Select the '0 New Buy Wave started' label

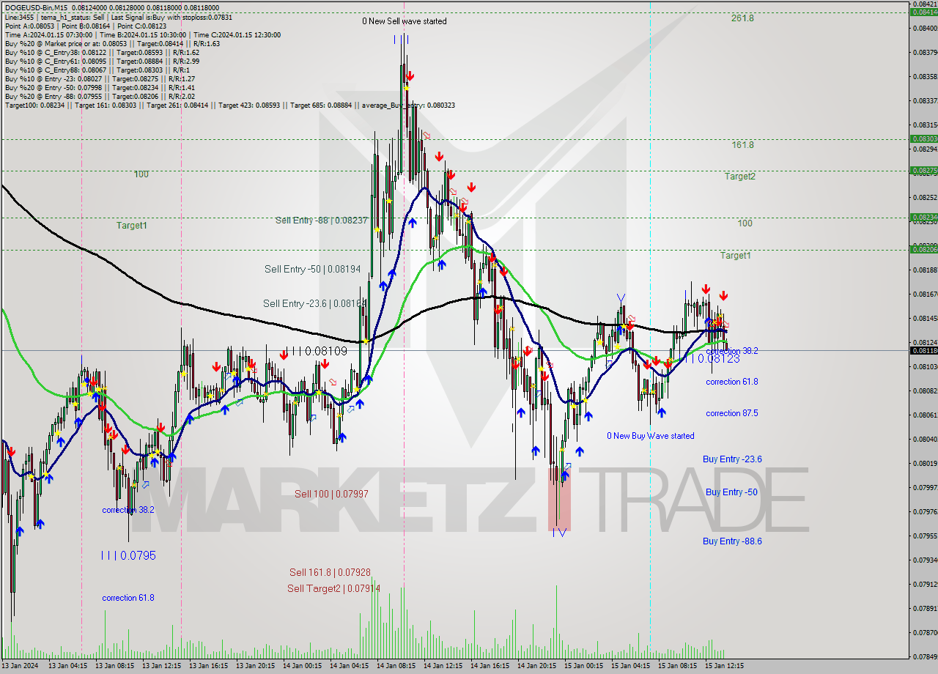click(651, 436)
